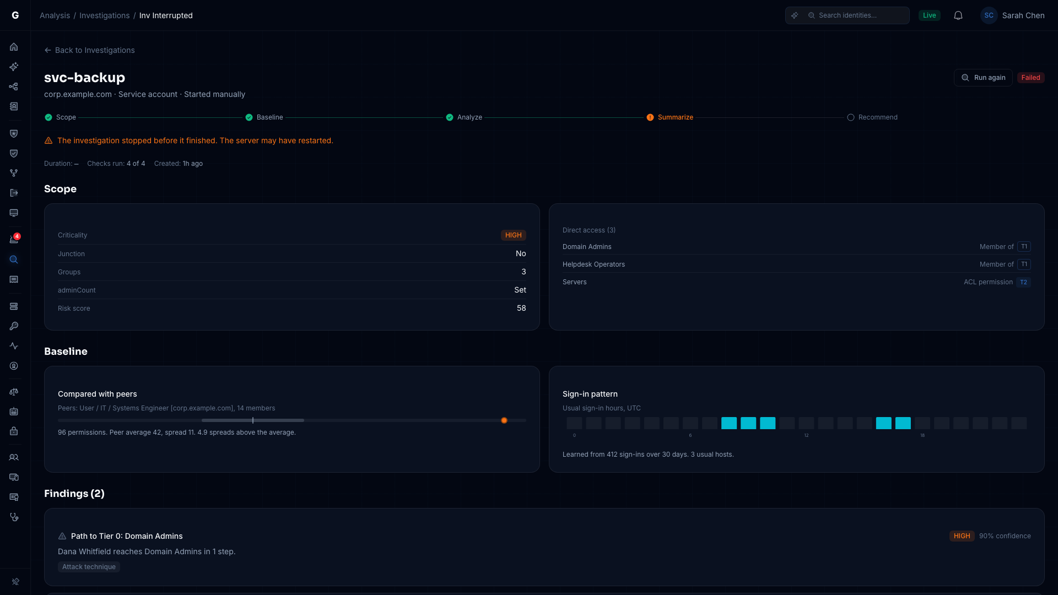Screen dimensions: 1058x595
Task: Click the Analysis breadcrumb
Action: pos(55,15)
